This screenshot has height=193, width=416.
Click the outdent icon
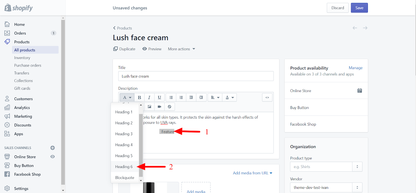coord(191,98)
